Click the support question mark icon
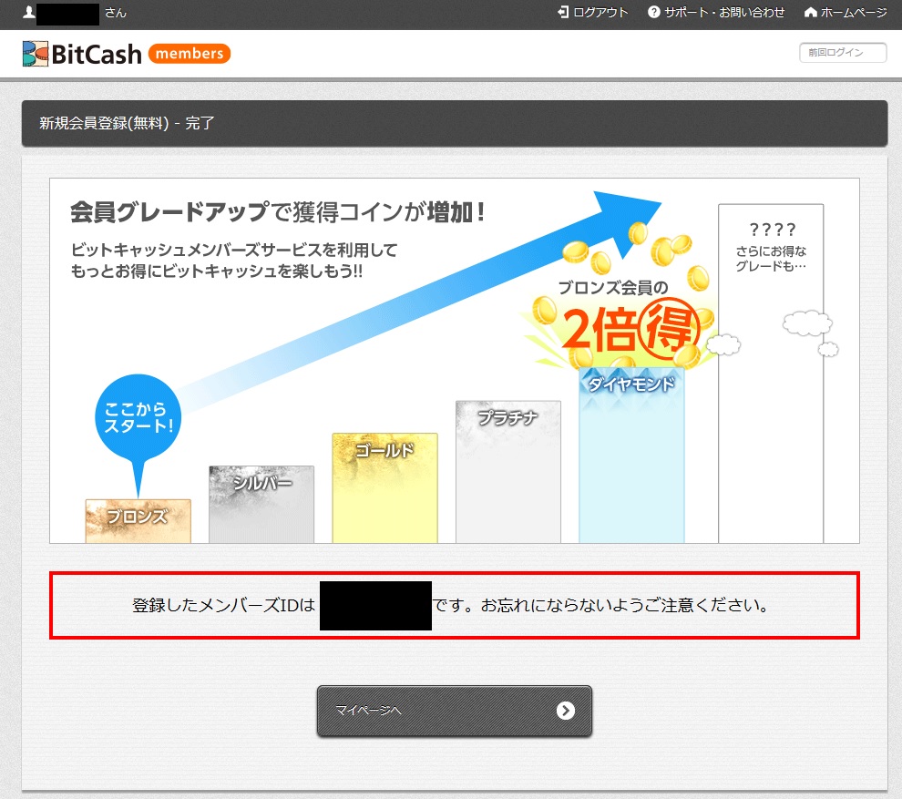Viewport: 902px width, 799px height. tap(653, 13)
